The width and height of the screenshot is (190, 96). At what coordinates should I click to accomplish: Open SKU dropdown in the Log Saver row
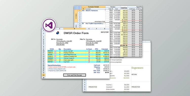55,62
